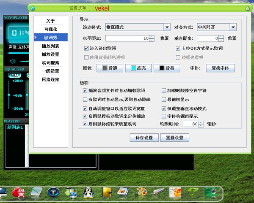Open the red squirrel icon in dock
Screen dimensions: 254x203
(x=19, y=192)
